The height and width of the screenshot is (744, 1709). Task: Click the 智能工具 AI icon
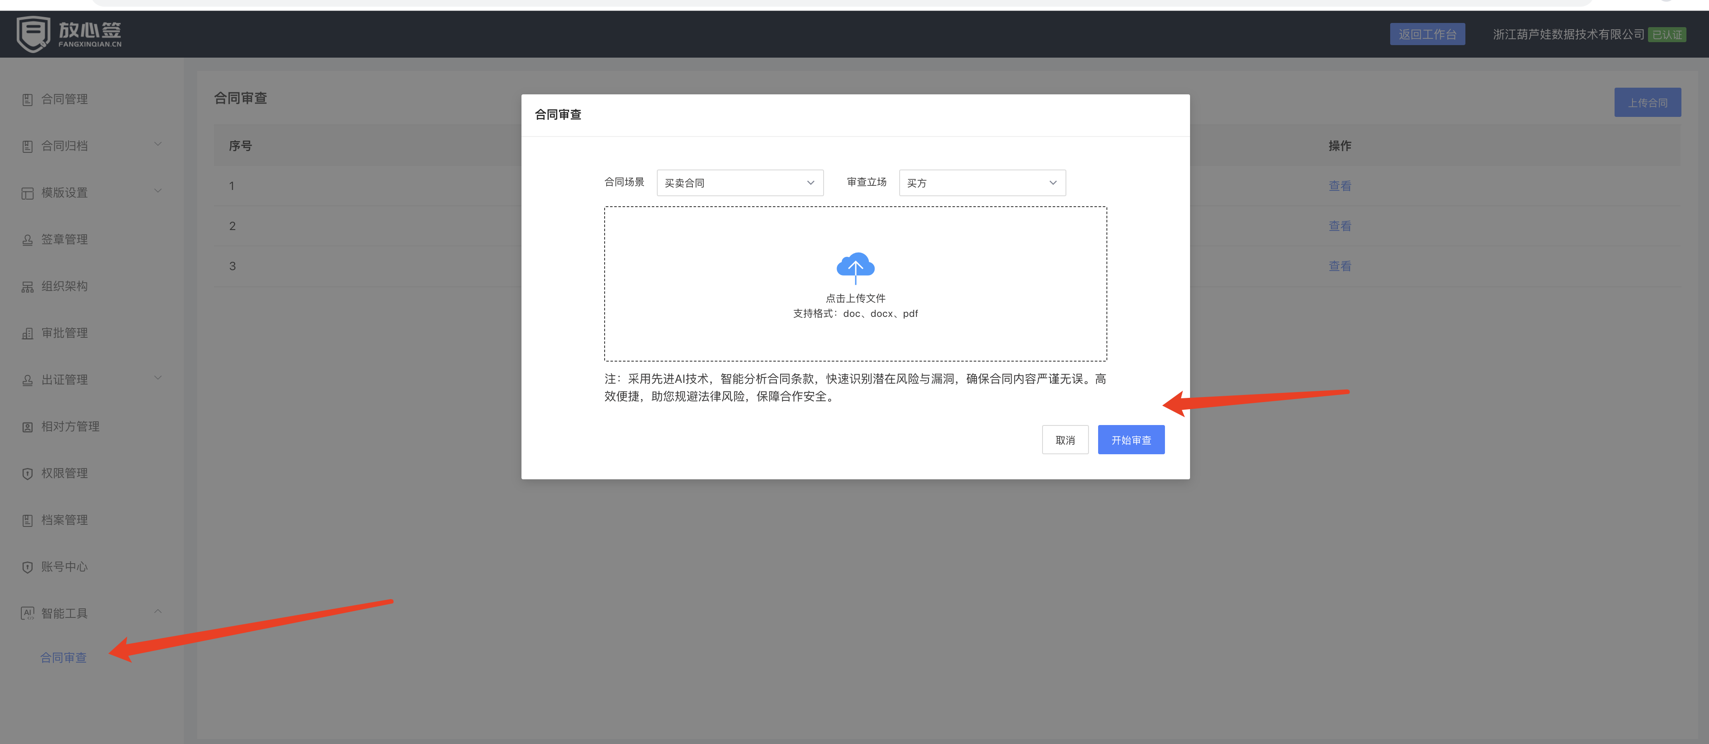pos(27,613)
